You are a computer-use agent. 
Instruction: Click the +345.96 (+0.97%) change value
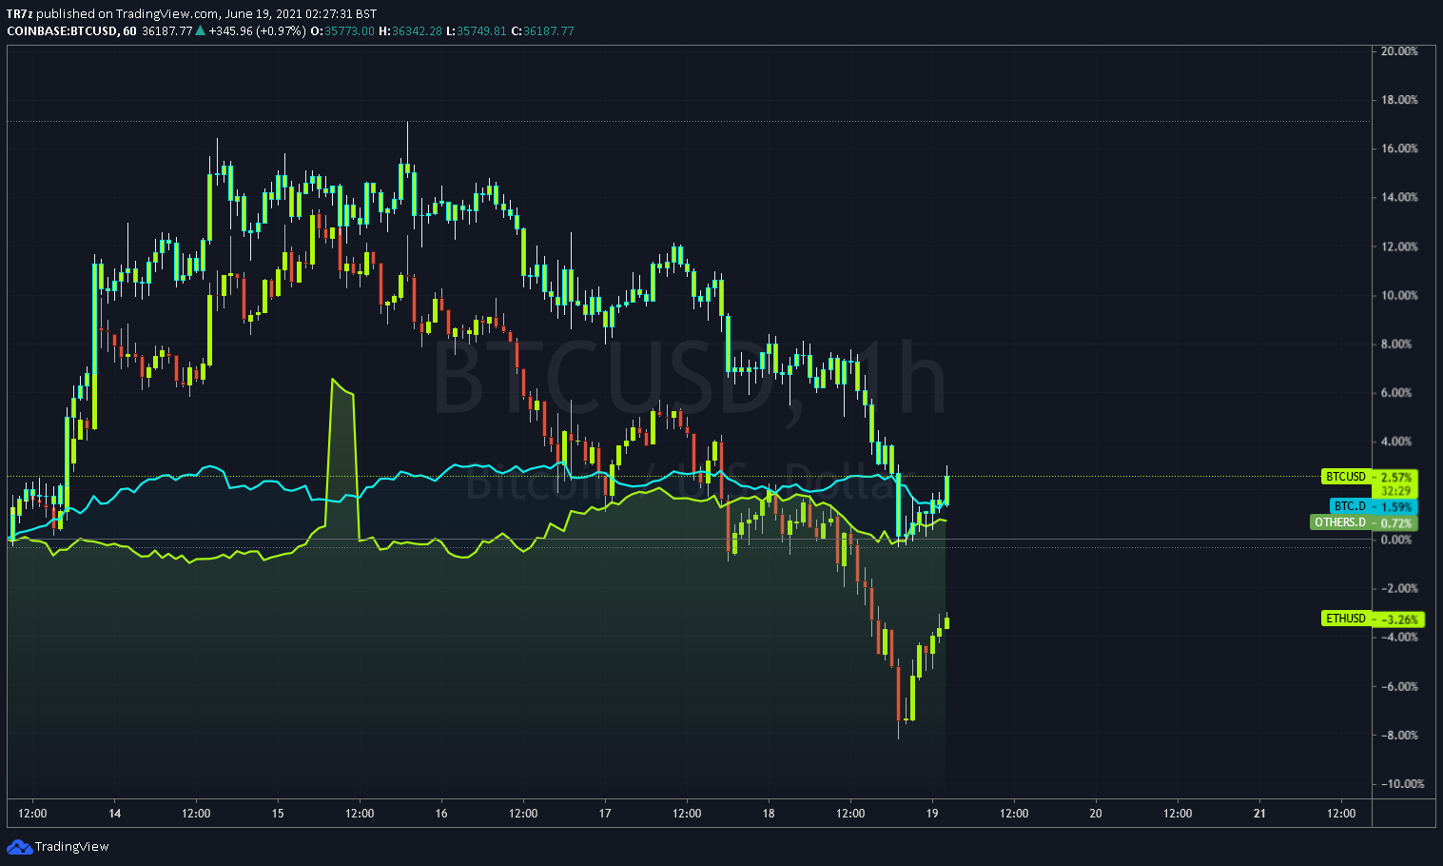258,30
